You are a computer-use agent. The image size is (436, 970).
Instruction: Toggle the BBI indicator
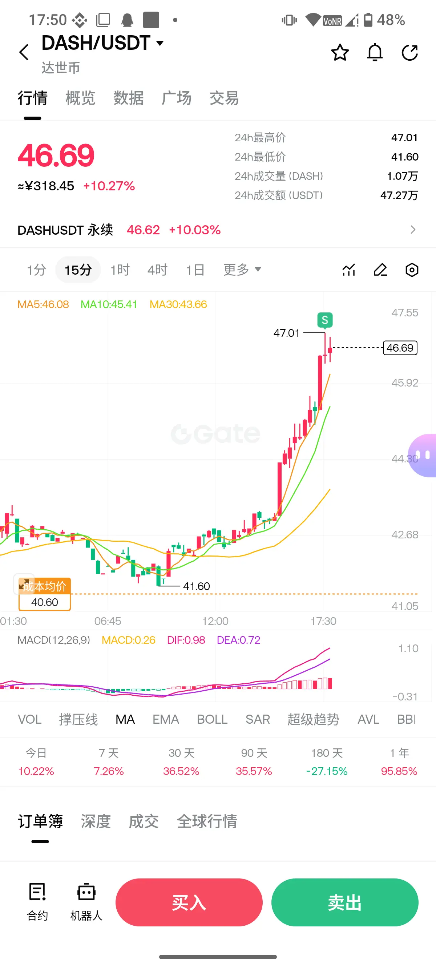(406, 720)
